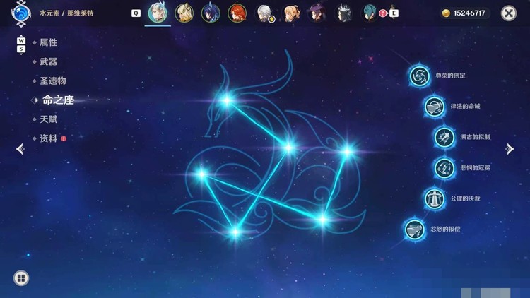Click the Mora coin icon
Viewport: 530px width, 298px height.
click(446, 13)
